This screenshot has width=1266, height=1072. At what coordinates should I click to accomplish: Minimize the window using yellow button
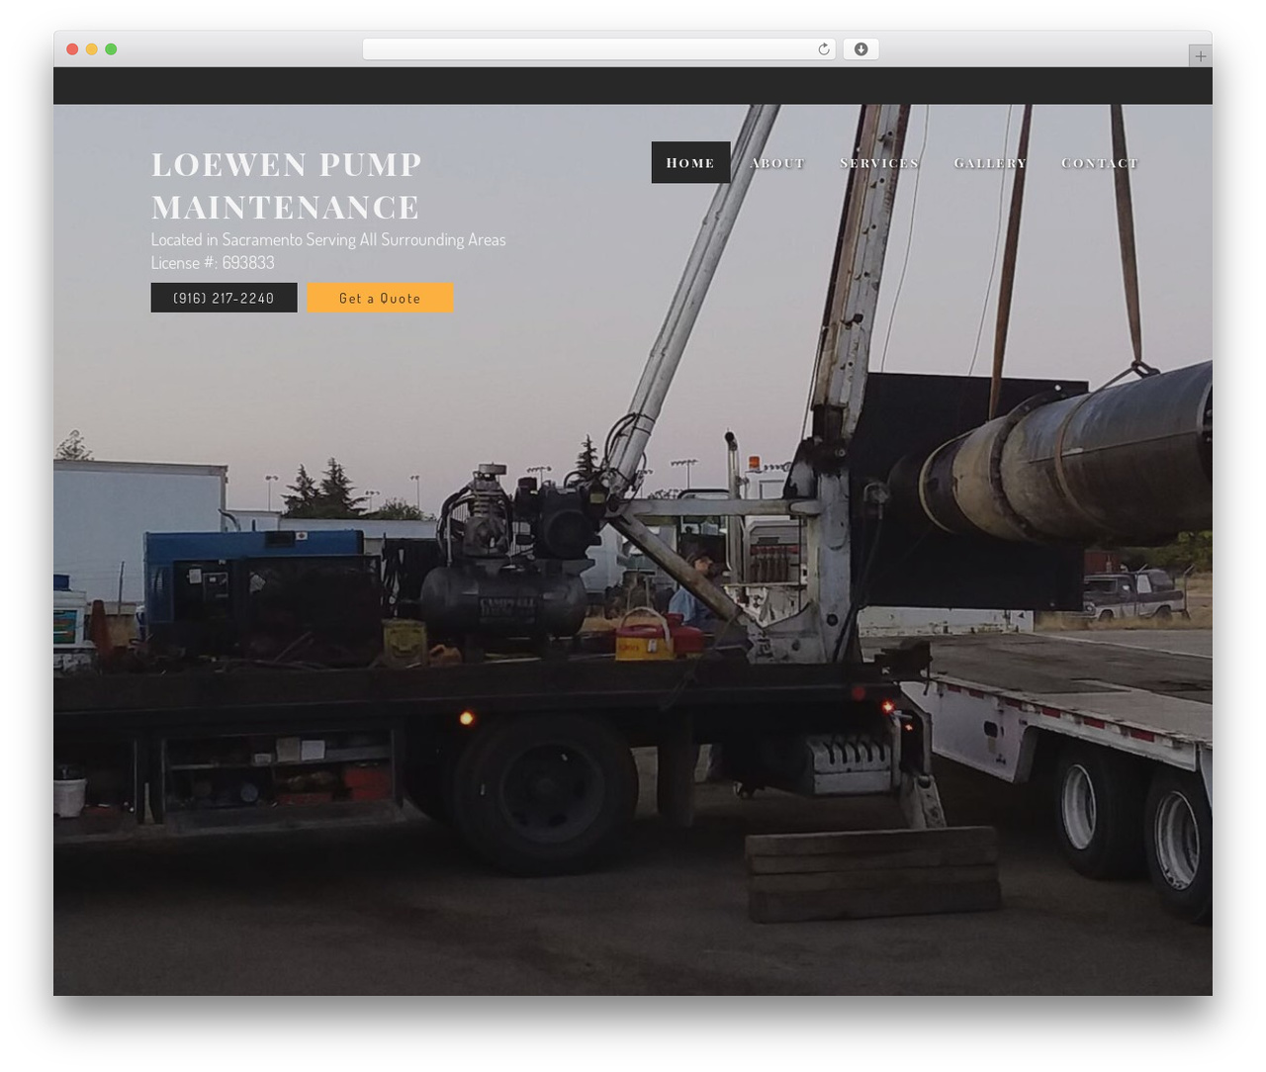pos(91,49)
